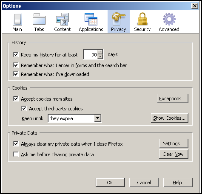Open cookie Exceptions dialog
202x194 pixels.
[173, 98]
